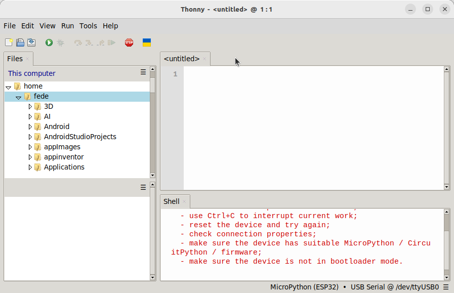This screenshot has width=454, height=293.
Task: Click line number 1 in the editor gutter
Action: pyautogui.click(x=175, y=74)
